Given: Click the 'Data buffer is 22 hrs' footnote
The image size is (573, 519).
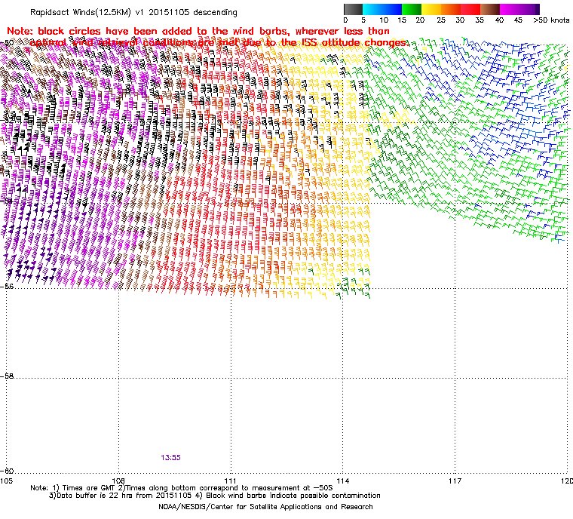Looking at the screenshot, I should pos(214,496).
